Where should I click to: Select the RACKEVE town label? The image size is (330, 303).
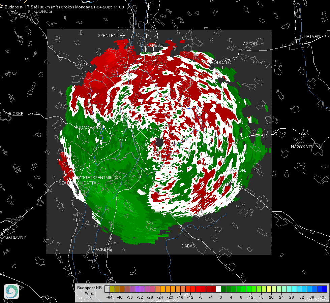click(x=102, y=249)
